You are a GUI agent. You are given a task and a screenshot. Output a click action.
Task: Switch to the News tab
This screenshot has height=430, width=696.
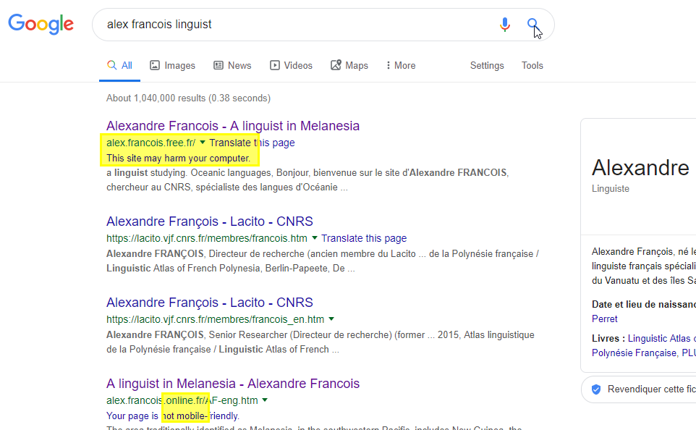(x=232, y=66)
